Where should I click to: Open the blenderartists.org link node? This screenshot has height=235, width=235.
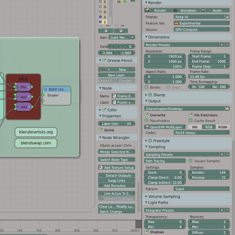pyautogui.click(x=36, y=132)
